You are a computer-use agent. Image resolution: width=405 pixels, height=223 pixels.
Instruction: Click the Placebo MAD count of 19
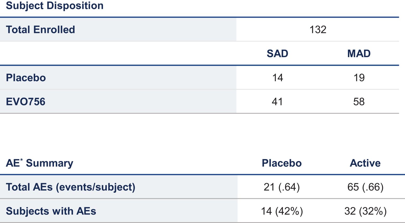click(359, 78)
